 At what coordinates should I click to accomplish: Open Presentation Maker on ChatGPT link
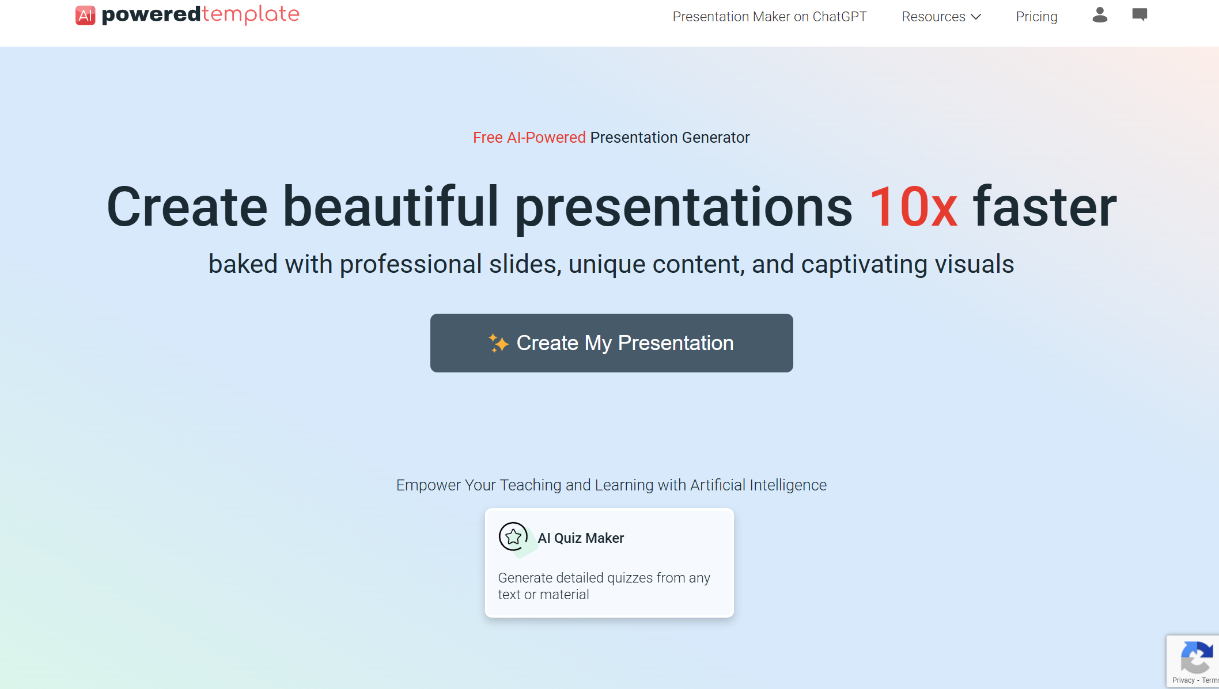coord(770,17)
